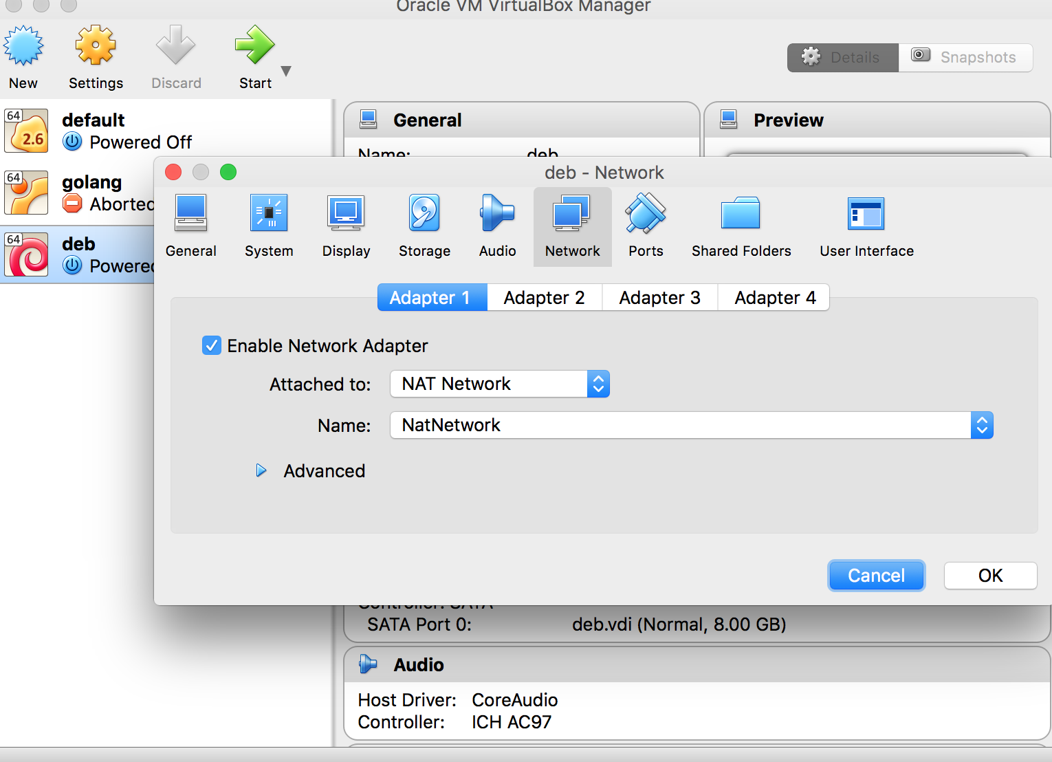Close the deb Network dialog red button
The image size is (1052, 762).
pyautogui.click(x=173, y=172)
